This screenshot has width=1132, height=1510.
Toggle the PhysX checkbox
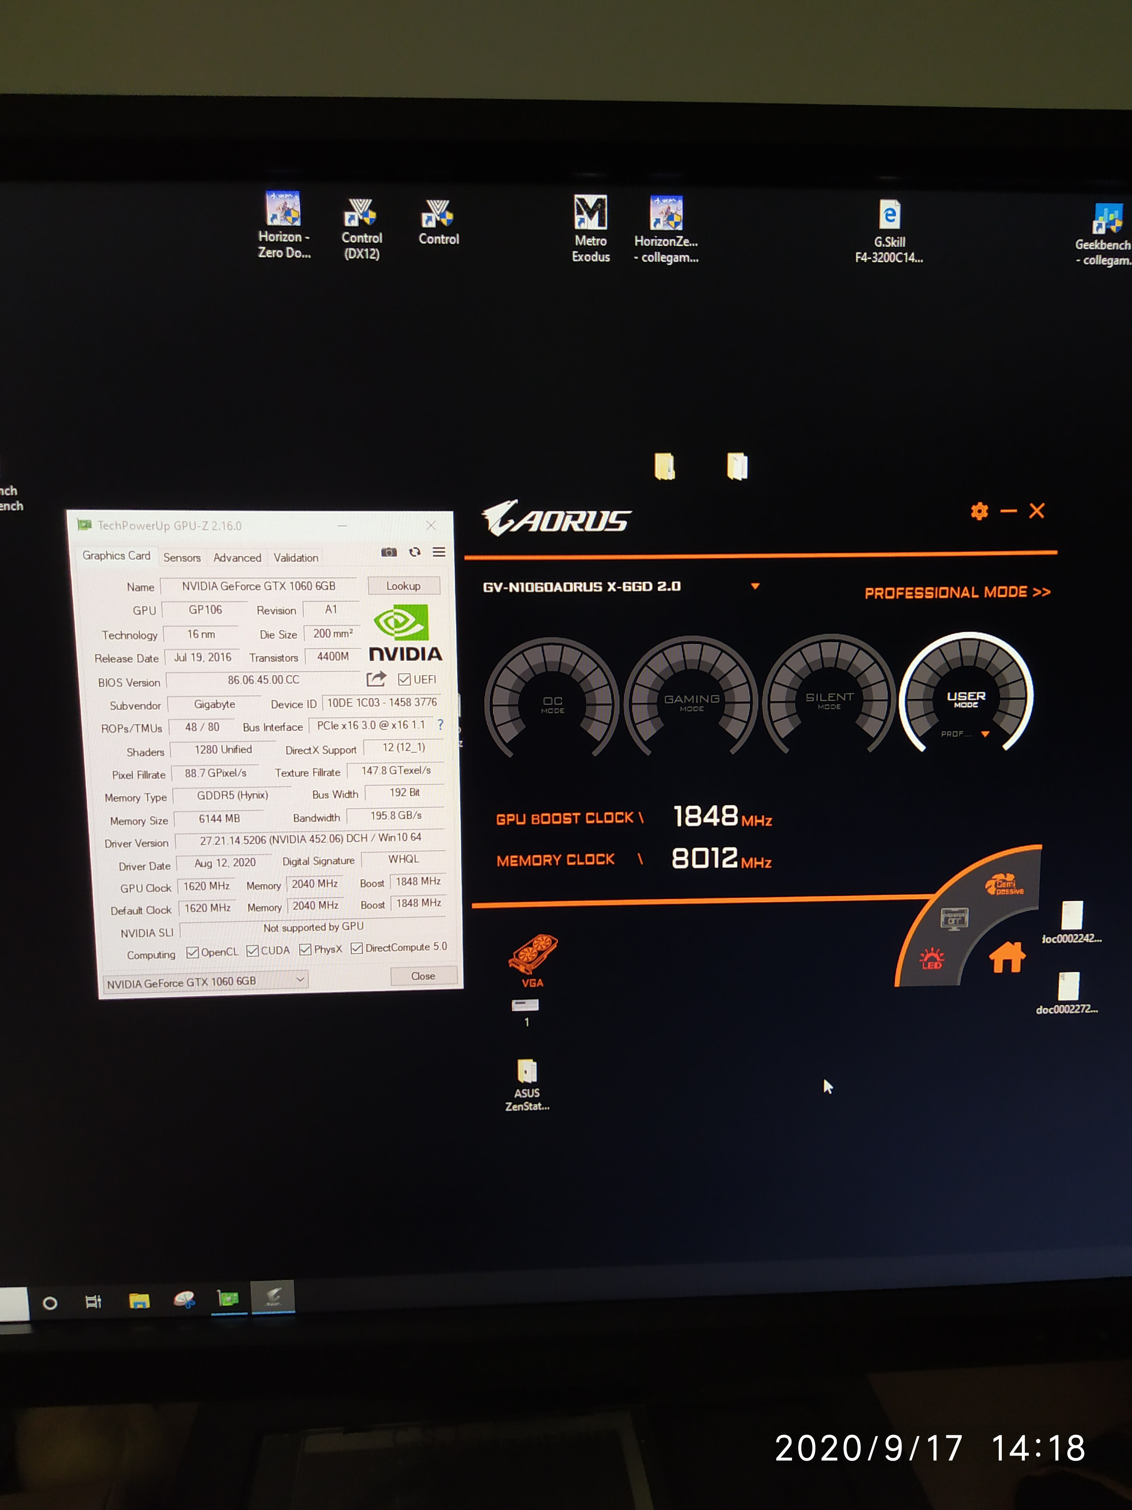[306, 949]
